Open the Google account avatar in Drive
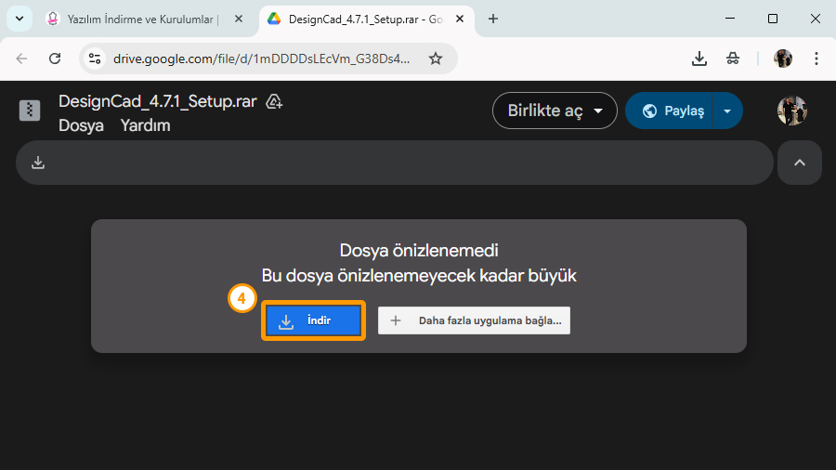Image resolution: width=836 pixels, height=470 pixels. pos(791,111)
